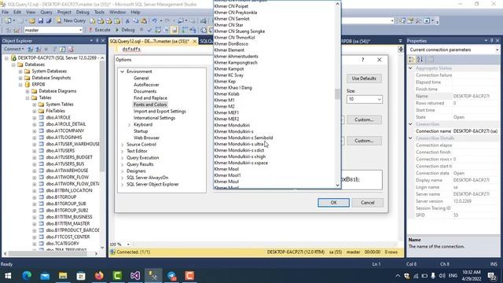
Task: Click the Save All icon
Action: tap(49, 21)
